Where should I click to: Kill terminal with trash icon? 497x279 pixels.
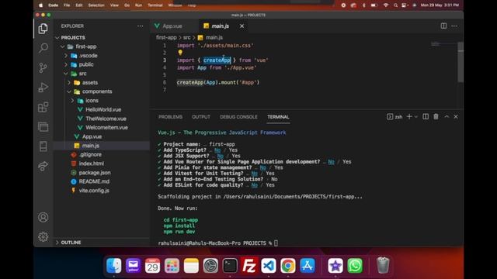[436, 117]
